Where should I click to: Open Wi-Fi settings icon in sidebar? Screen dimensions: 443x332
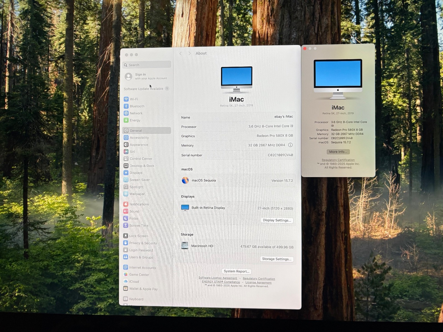point(126,99)
